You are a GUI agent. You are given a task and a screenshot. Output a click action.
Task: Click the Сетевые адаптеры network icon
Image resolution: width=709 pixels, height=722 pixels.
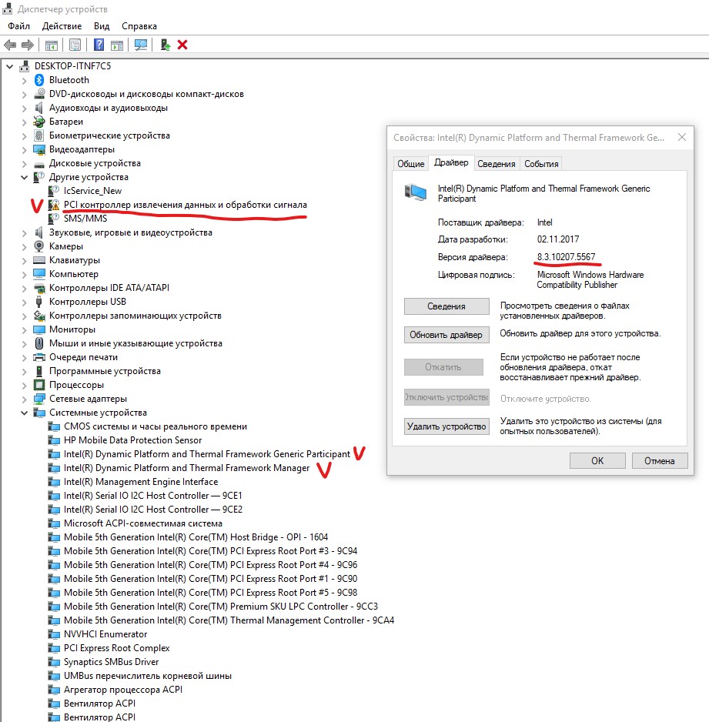pyautogui.click(x=39, y=399)
